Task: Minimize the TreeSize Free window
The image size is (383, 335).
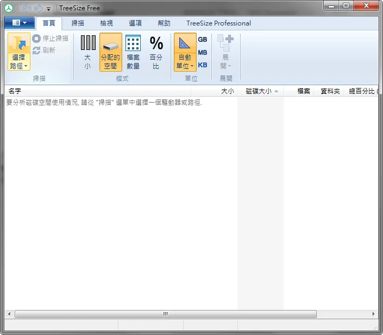Action: point(331,6)
